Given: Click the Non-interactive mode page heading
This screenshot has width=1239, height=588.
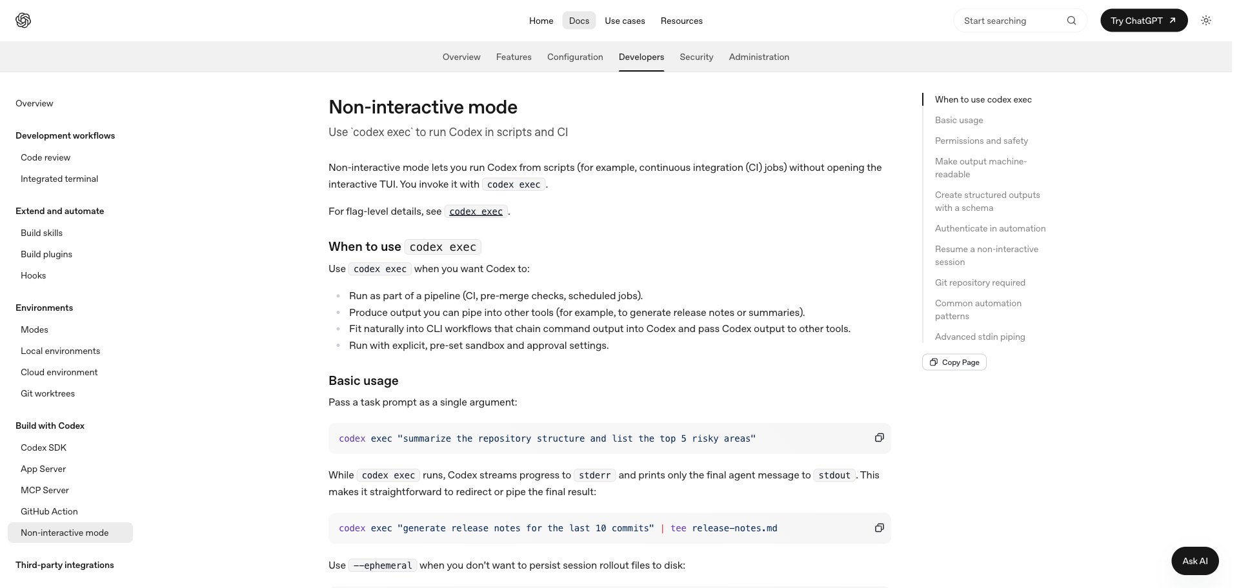Looking at the screenshot, I should 423,107.
